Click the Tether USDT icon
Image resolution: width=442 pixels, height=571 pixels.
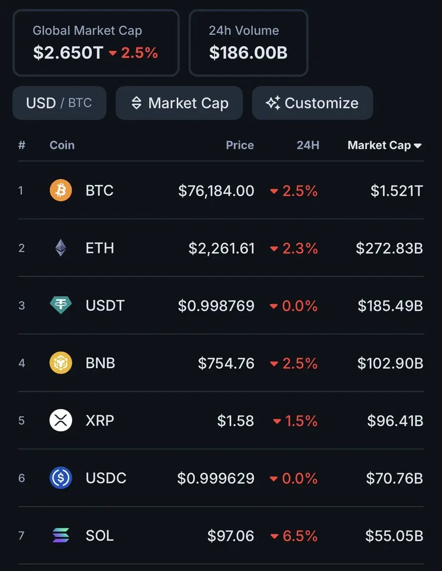[x=61, y=305]
